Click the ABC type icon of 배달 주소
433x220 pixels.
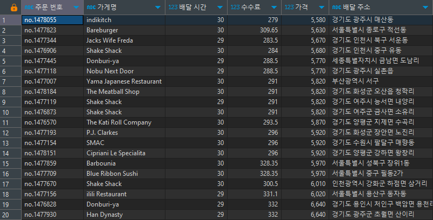tap(336, 8)
